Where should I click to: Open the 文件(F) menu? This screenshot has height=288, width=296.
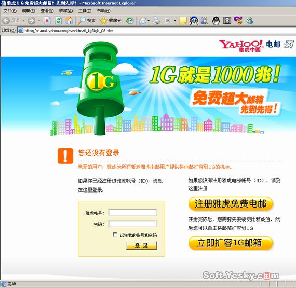(10, 11)
